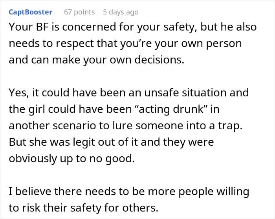Click the phrase 'own person' in comment
Screen dimensions: 275x219
(211, 43)
